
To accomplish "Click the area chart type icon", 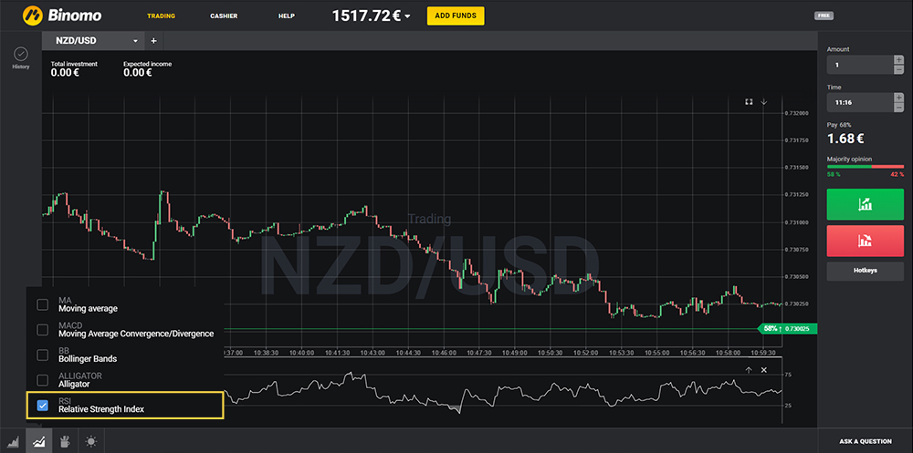I will 14,441.
